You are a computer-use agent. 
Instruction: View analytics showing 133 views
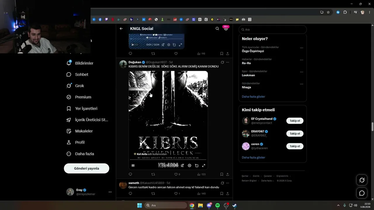click(201, 174)
